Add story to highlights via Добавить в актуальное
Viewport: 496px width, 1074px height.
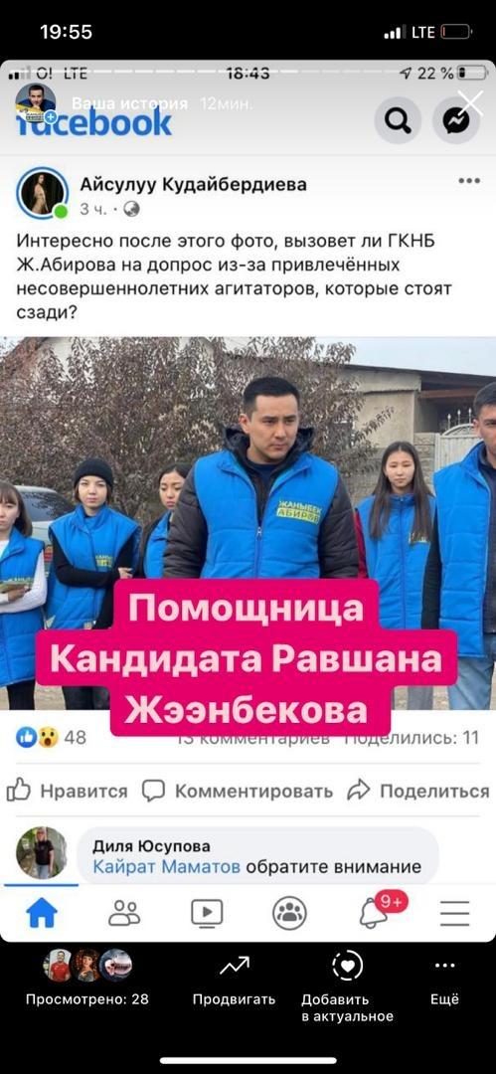click(347, 987)
